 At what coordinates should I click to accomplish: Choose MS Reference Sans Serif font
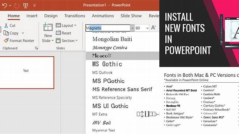click(x=123, y=89)
